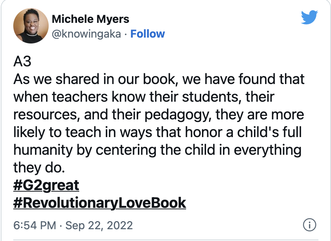Click the word everything in tweet

[x=268, y=150]
